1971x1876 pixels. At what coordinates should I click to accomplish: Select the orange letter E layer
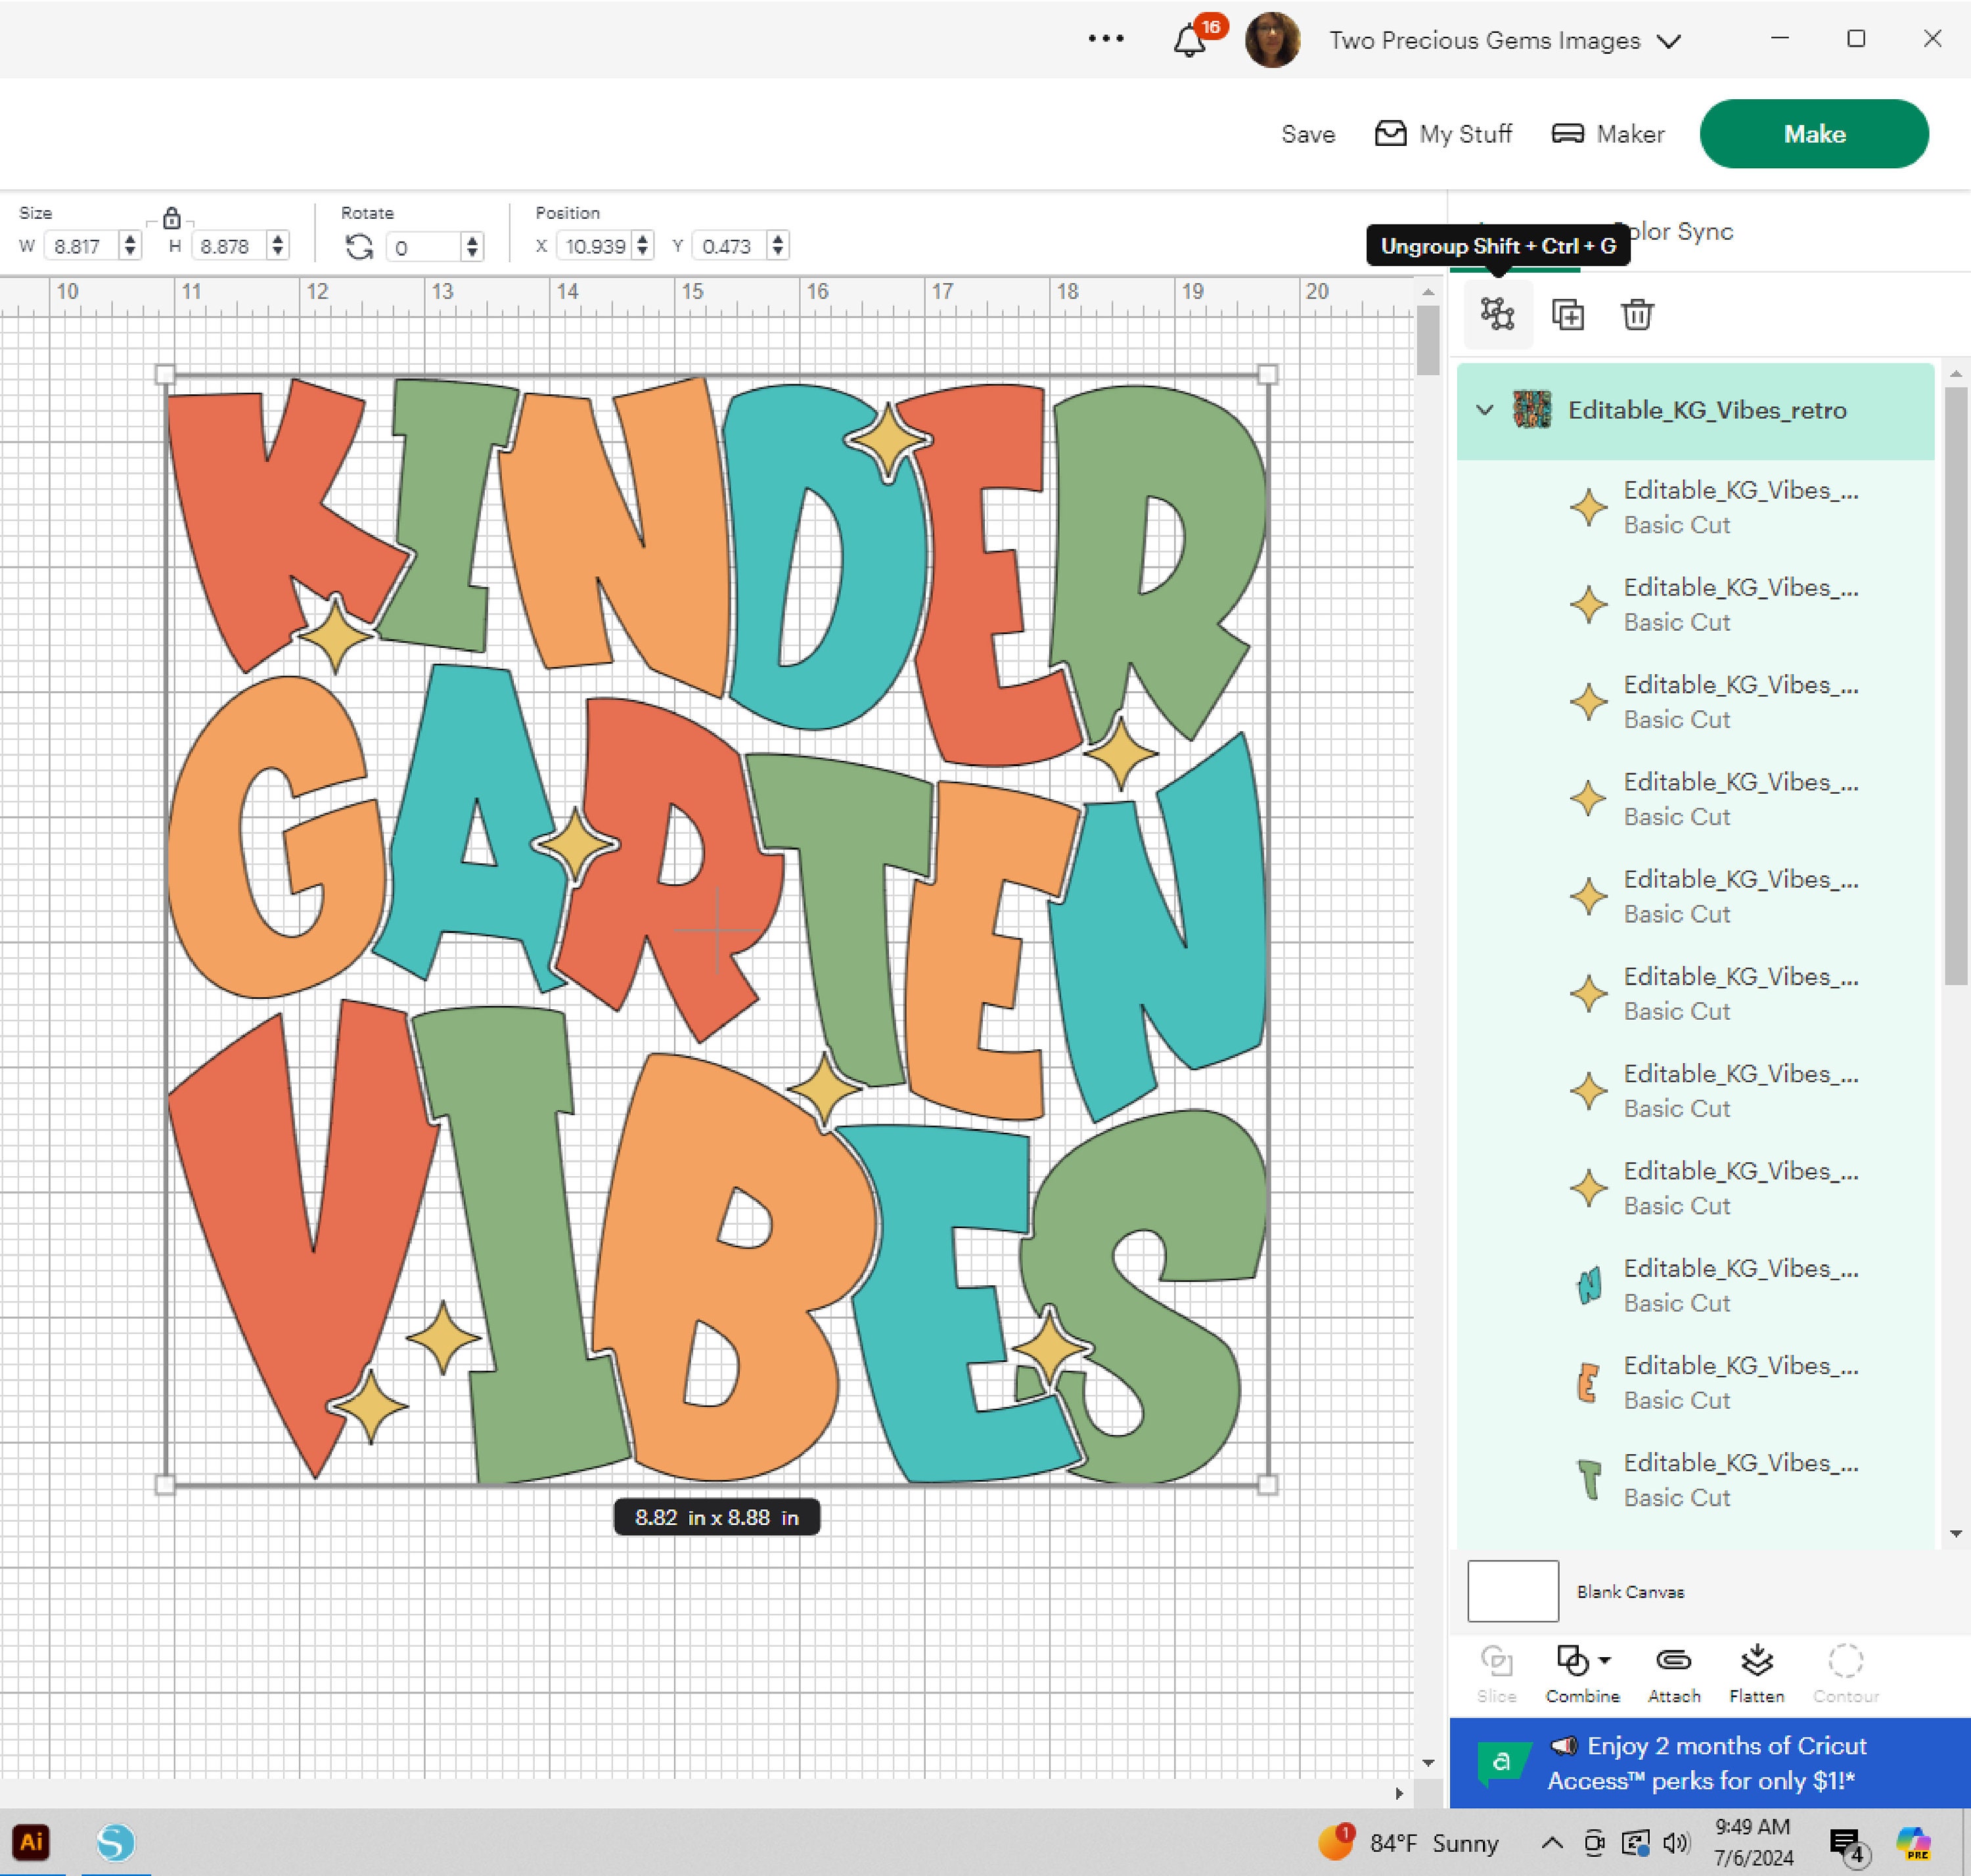[1696, 1382]
